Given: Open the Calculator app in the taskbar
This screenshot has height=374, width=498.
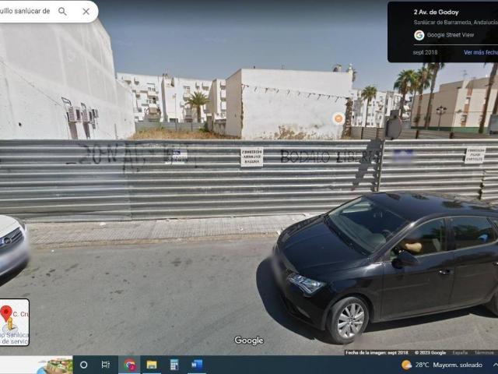Looking at the screenshot, I should tap(174, 365).
